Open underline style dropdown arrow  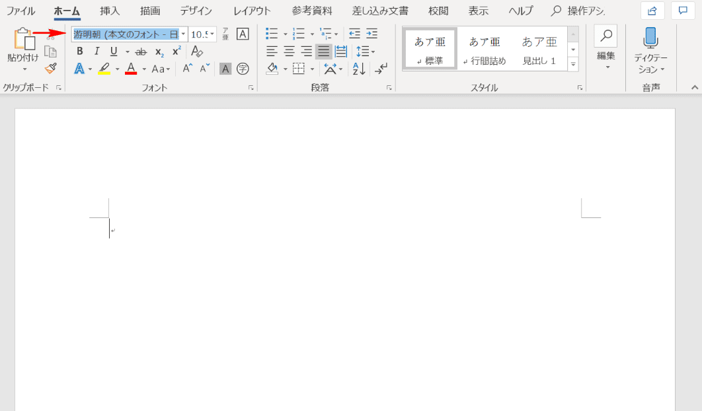[x=127, y=52]
